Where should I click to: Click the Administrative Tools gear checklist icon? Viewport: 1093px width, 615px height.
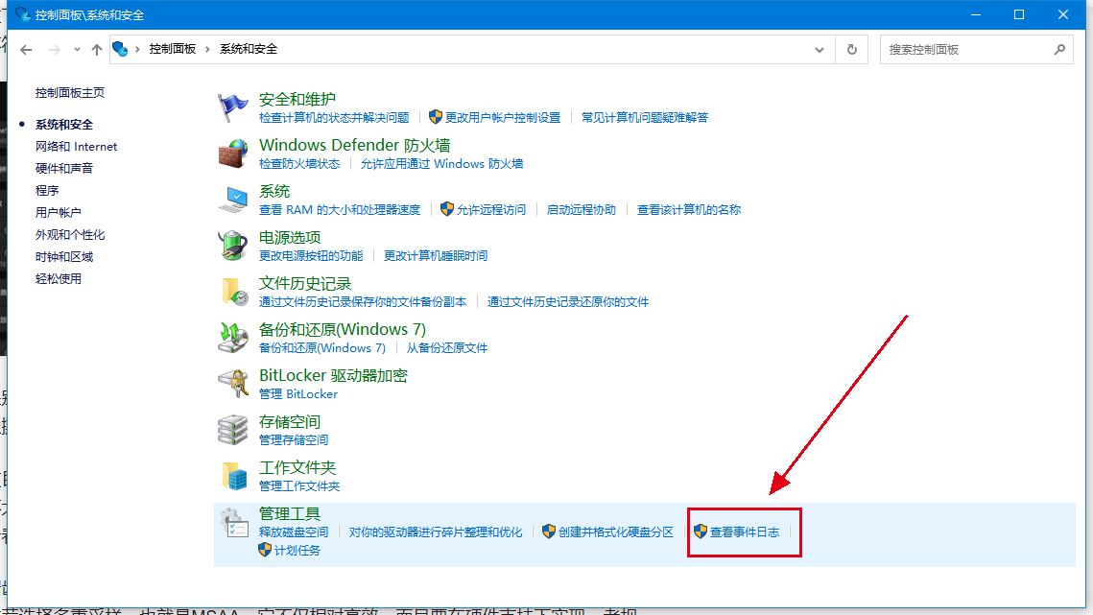[233, 522]
